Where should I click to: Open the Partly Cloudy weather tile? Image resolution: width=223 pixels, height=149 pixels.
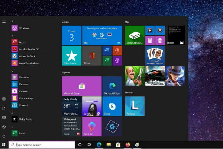72,106
